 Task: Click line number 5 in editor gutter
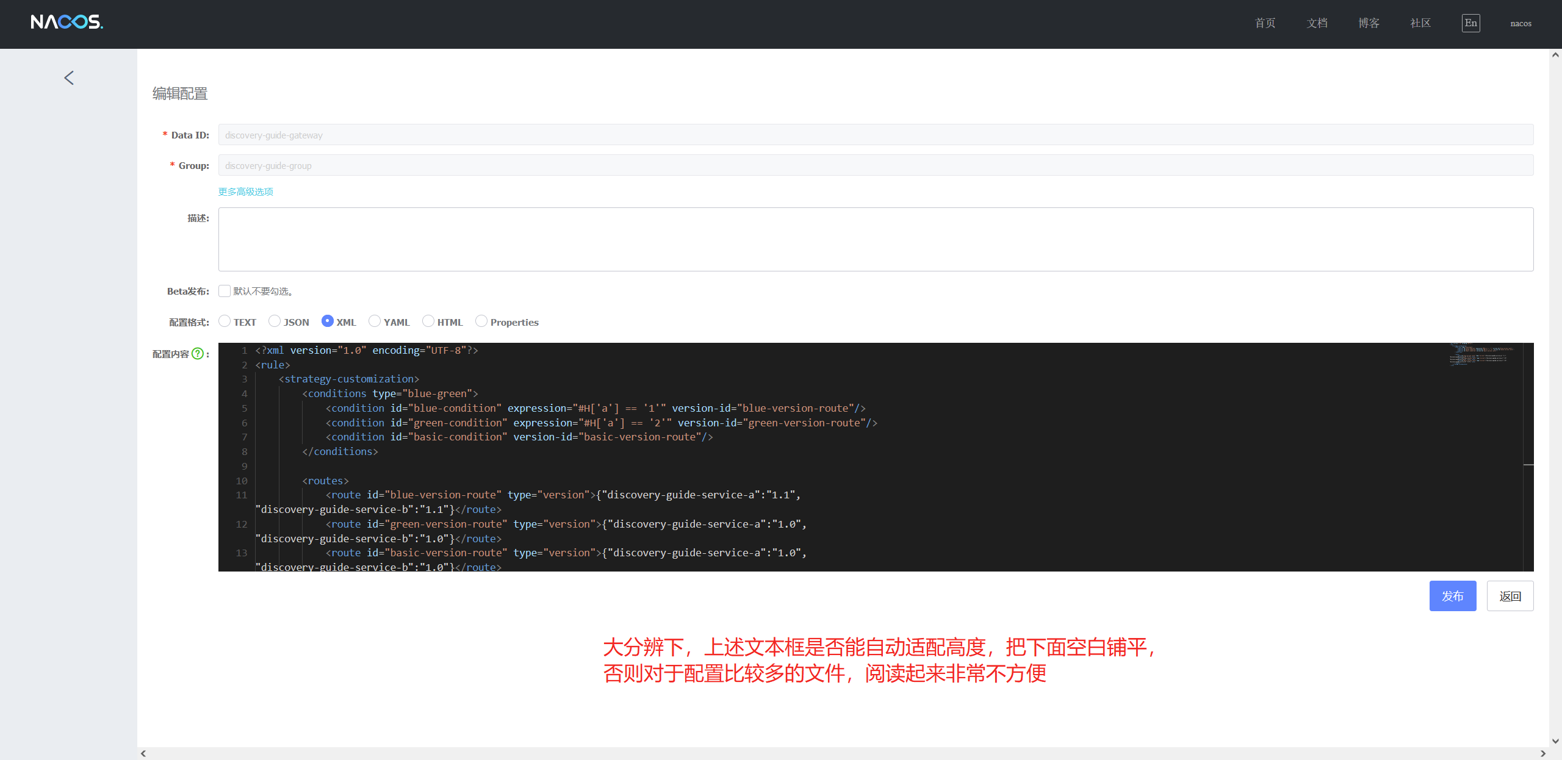[244, 408]
